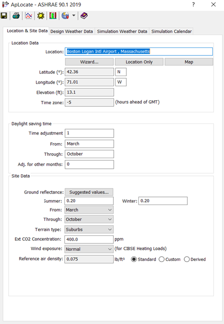Viewport: 224px width, 324px height.
Task: Switch to Design Weather Data tab
Action: pyautogui.click(x=71, y=31)
